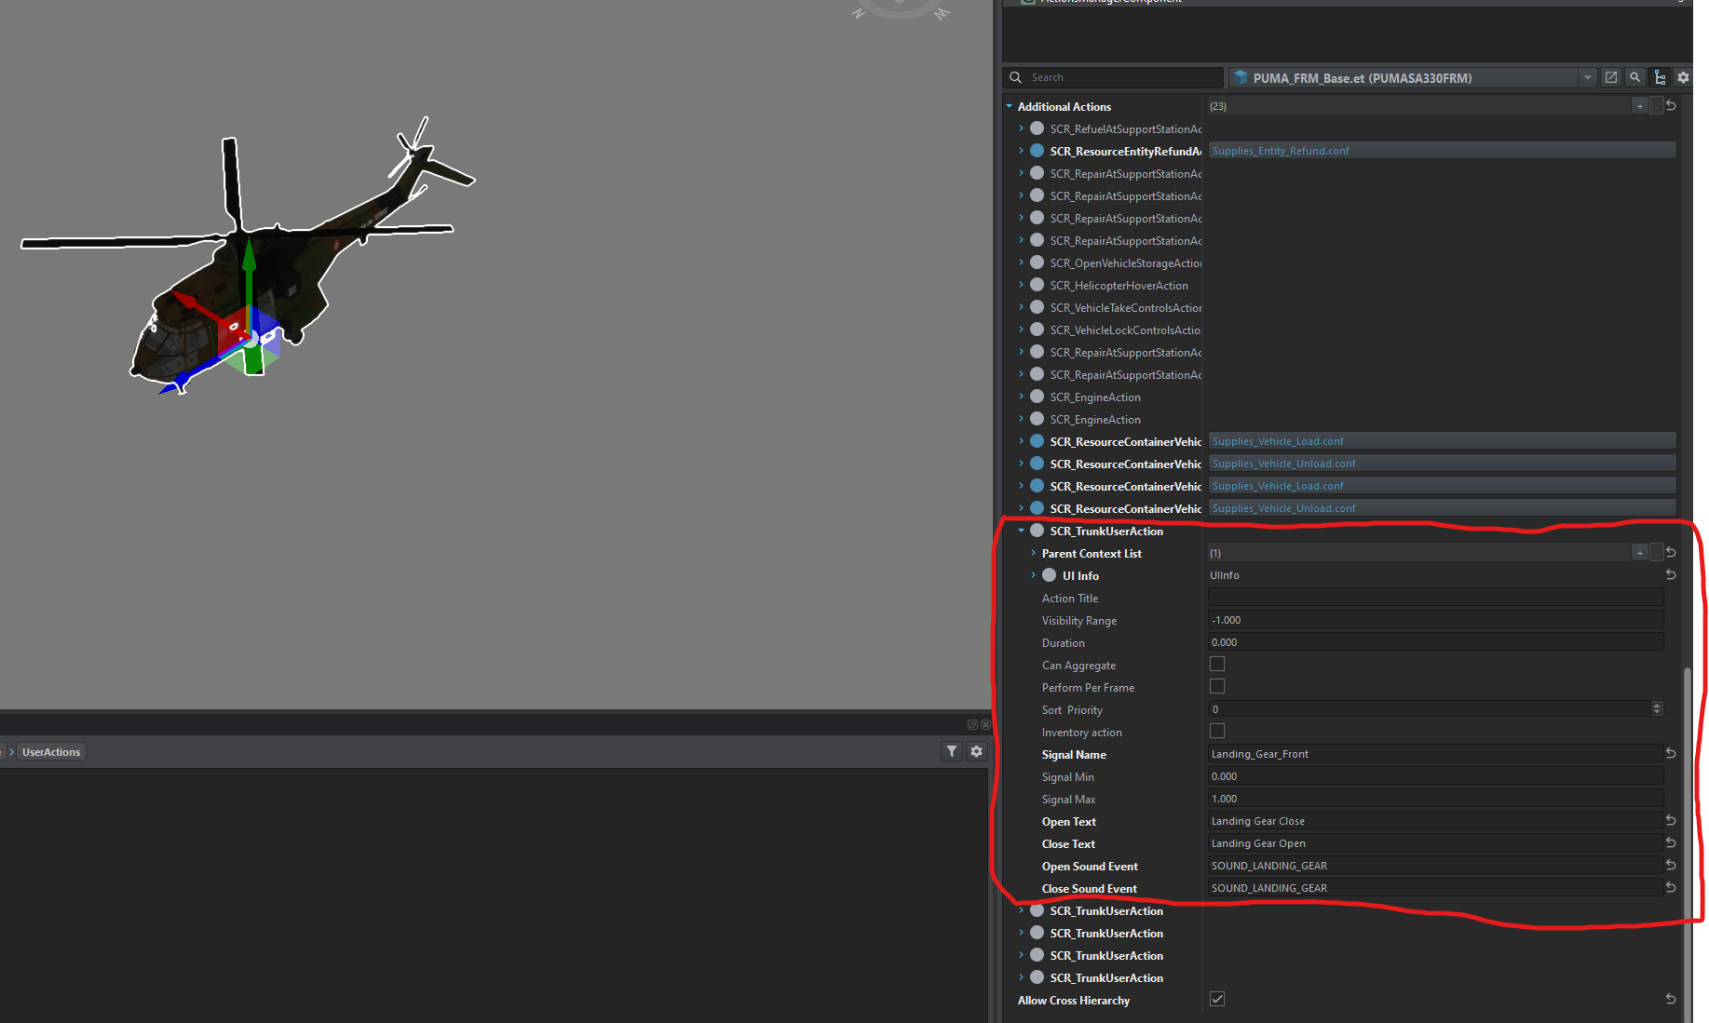Reset the Close Sound Event value

click(1671, 888)
